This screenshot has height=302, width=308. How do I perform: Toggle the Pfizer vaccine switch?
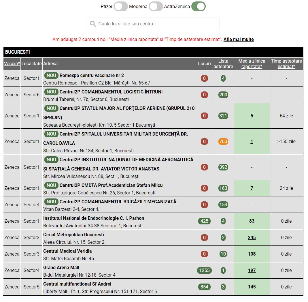(121, 6)
